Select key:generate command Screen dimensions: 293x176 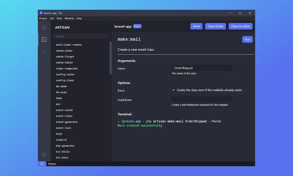click(65, 146)
